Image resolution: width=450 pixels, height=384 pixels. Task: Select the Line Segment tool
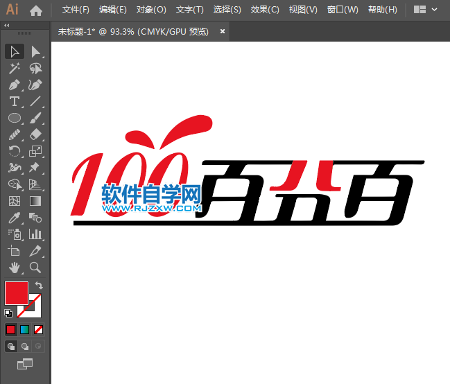click(x=35, y=102)
